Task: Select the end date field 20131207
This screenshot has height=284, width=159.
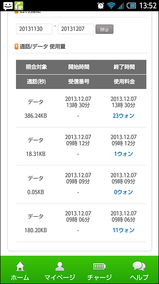Action: coord(76,29)
